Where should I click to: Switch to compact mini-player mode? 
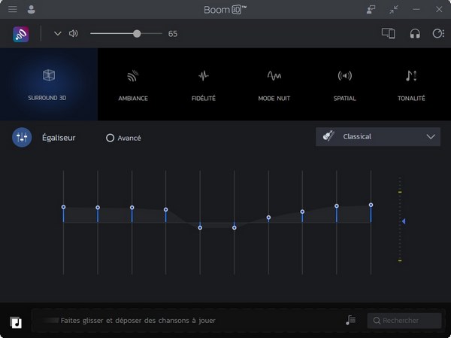[x=393, y=10]
